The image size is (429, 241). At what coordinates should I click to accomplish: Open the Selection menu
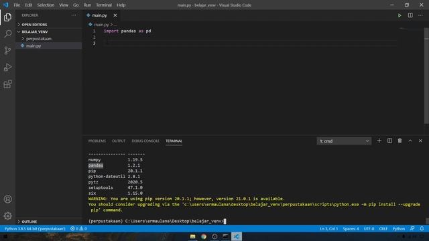(x=46, y=5)
